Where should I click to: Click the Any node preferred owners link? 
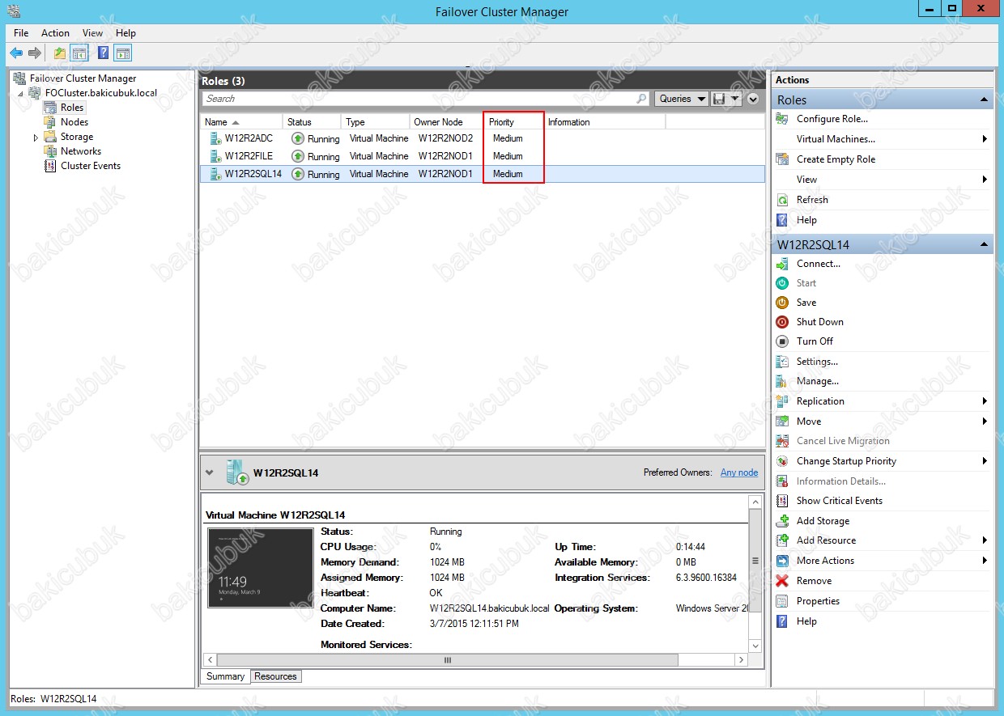739,472
